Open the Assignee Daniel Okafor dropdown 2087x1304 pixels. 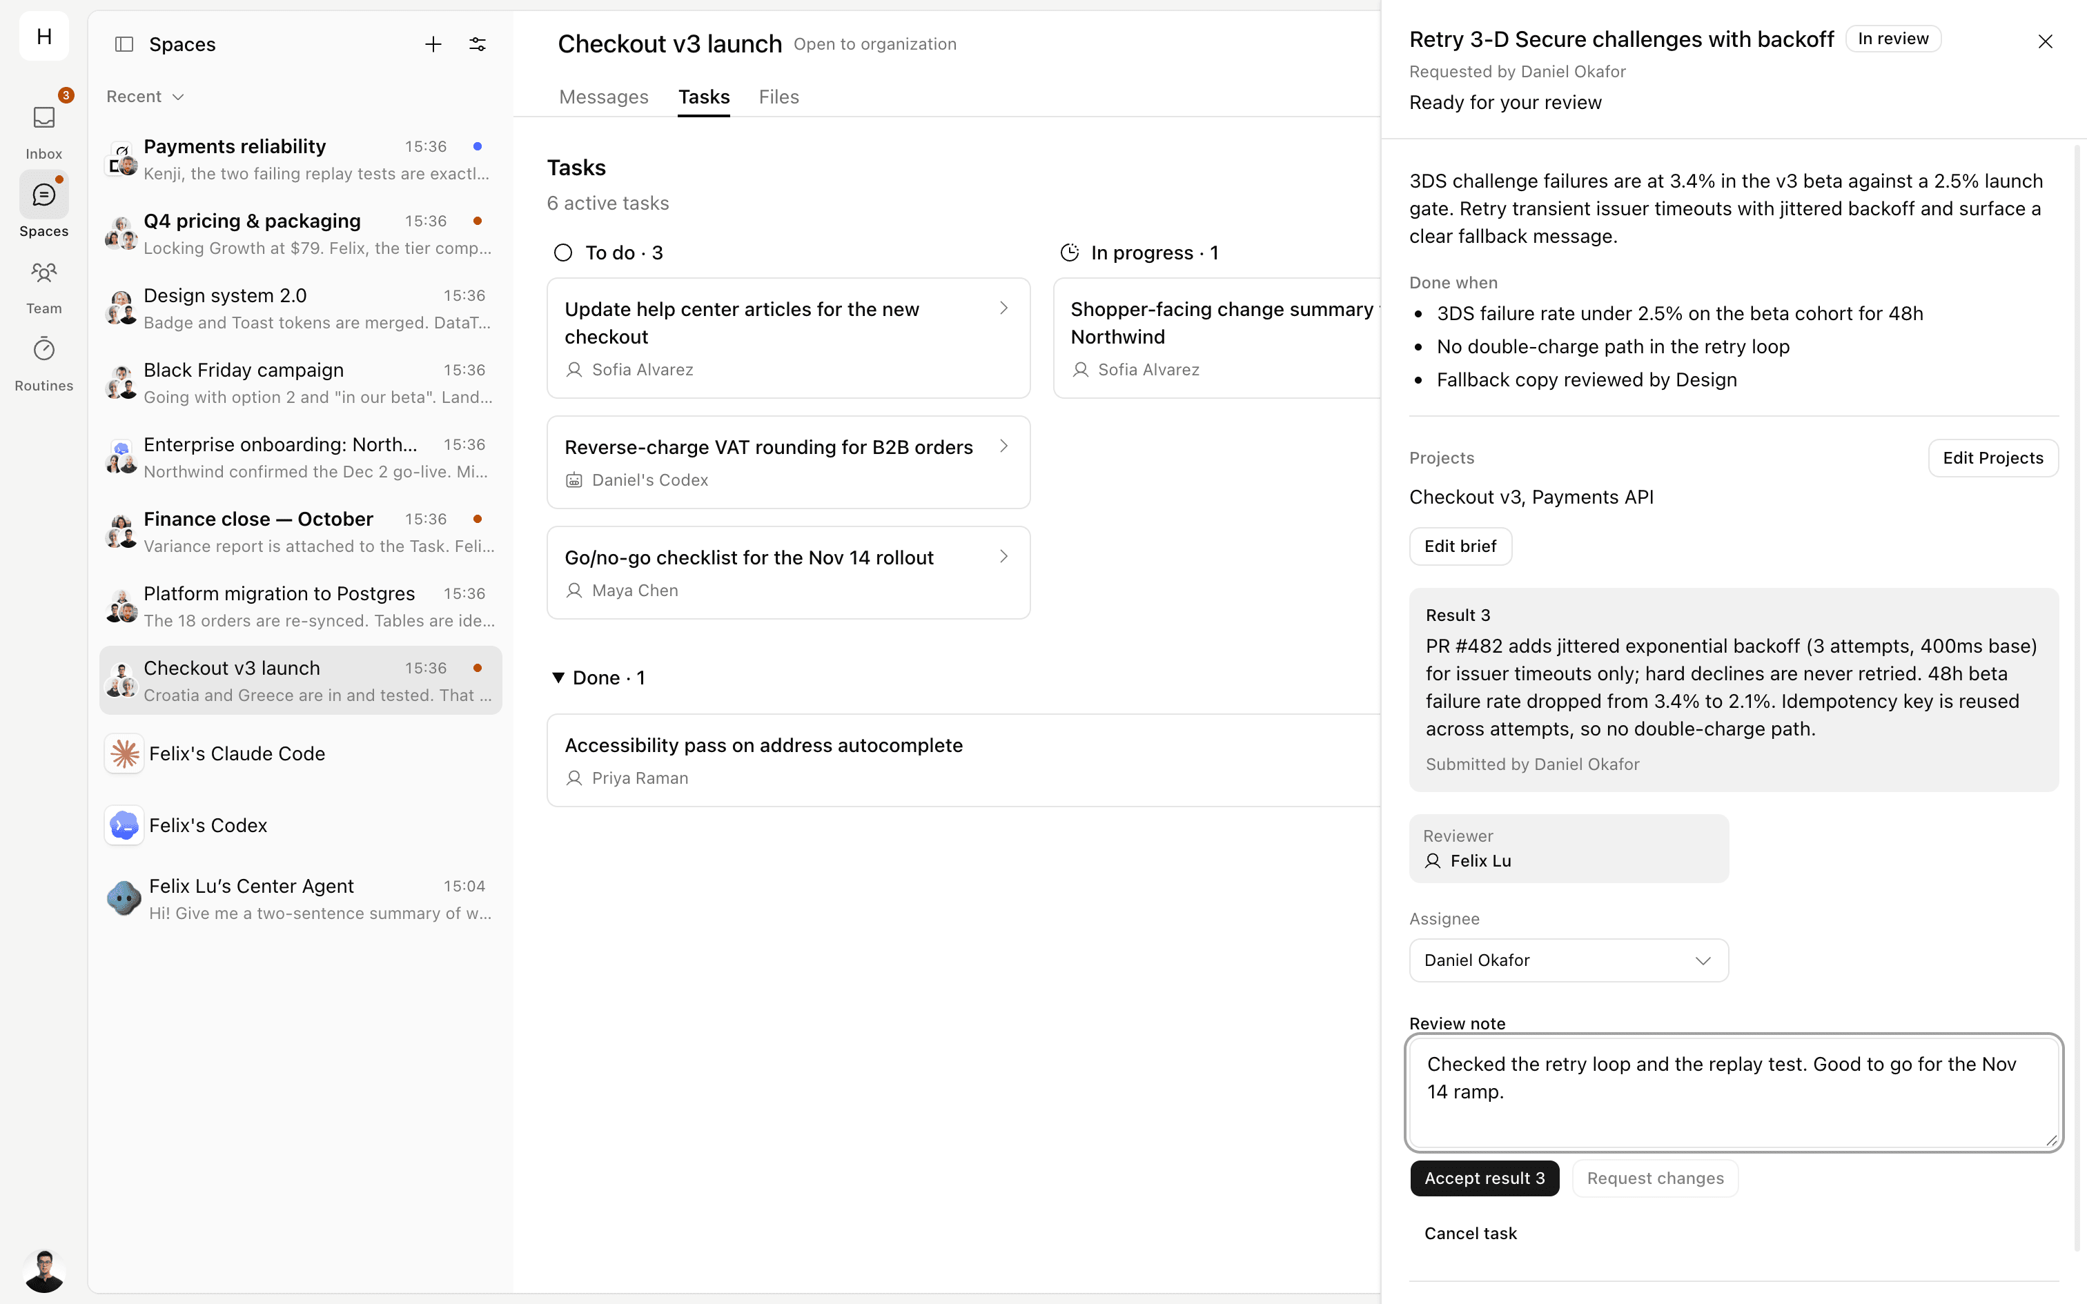point(1569,960)
